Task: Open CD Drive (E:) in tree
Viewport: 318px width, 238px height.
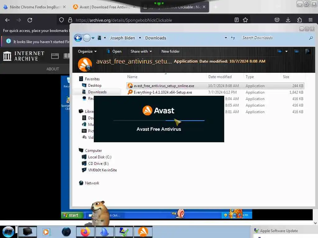Action: (95, 164)
